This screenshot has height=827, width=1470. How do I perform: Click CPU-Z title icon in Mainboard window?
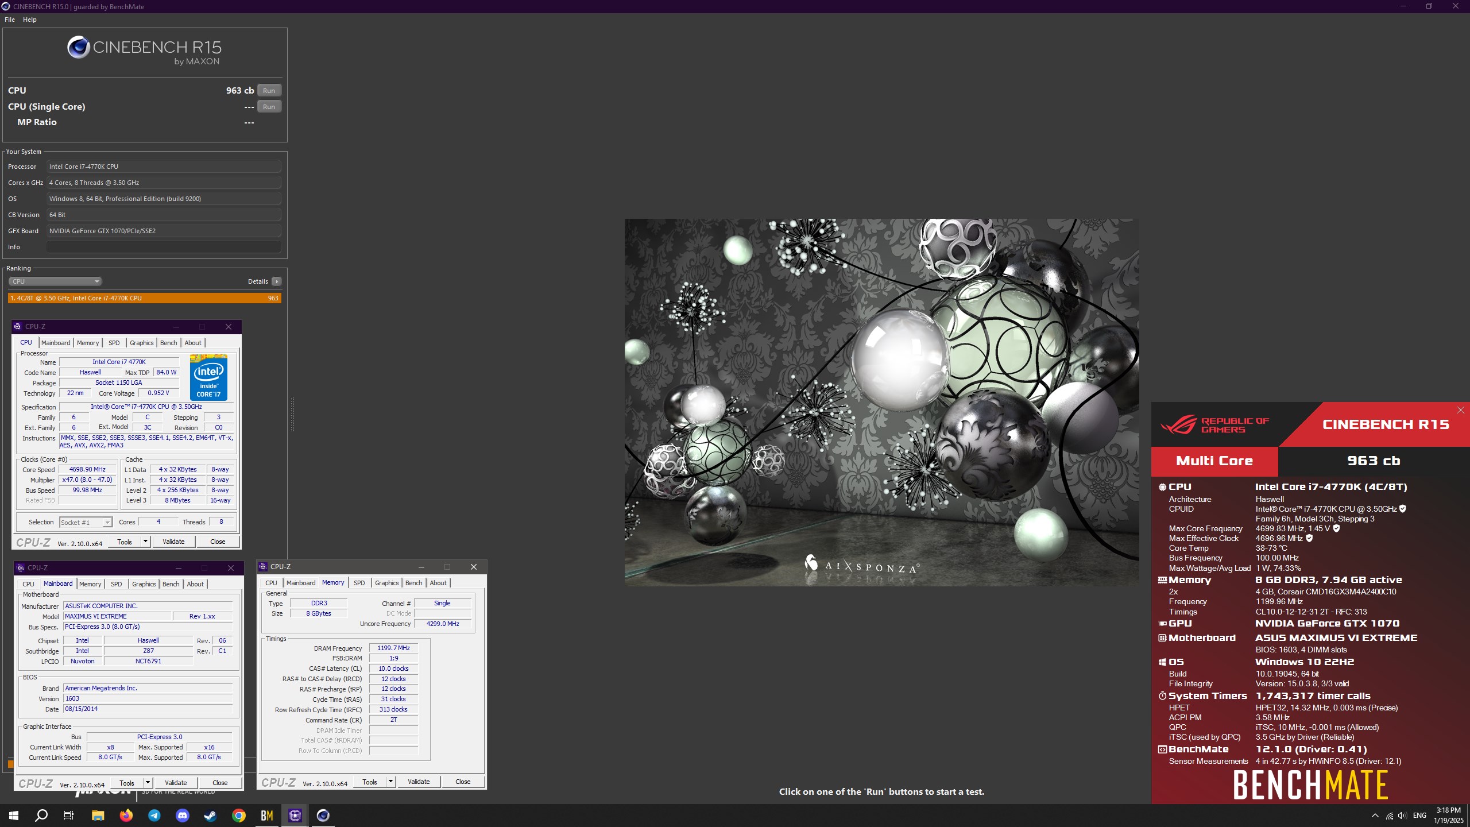(20, 568)
